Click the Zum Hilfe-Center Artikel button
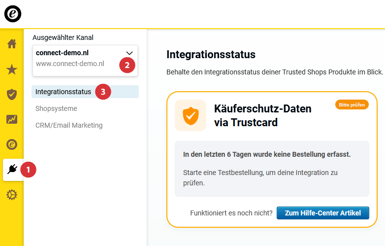Viewport: 385px width, 246px height. pos(322,213)
